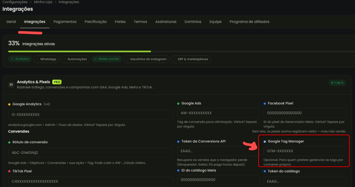Click into the Facebook Pixel ID field
Viewport: 355px width, 187px height.
pyautogui.click(x=305, y=113)
